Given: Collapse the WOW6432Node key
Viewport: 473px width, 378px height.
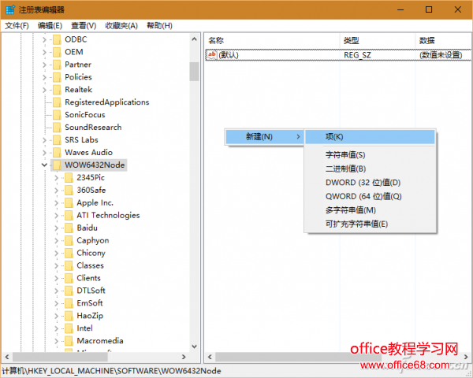Looking at the screenshot, I should (x=44, y=165).
